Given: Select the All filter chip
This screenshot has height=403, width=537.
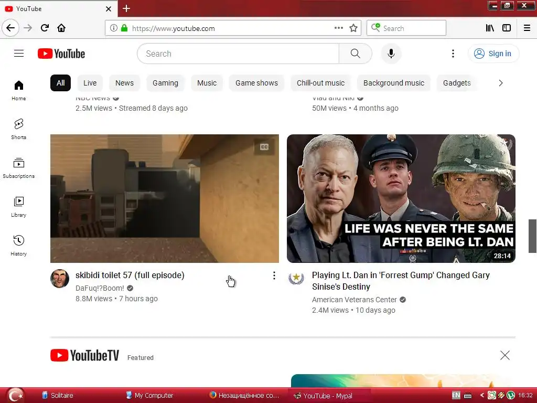Looking at the screenshot, I should click(61, 83).
